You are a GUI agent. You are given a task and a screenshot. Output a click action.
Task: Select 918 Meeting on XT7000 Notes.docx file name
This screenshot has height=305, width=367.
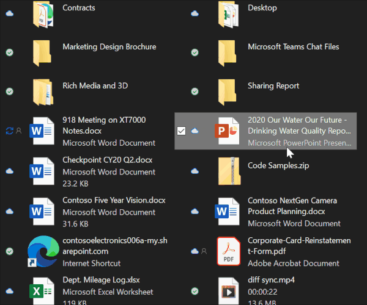click(104, 126)
